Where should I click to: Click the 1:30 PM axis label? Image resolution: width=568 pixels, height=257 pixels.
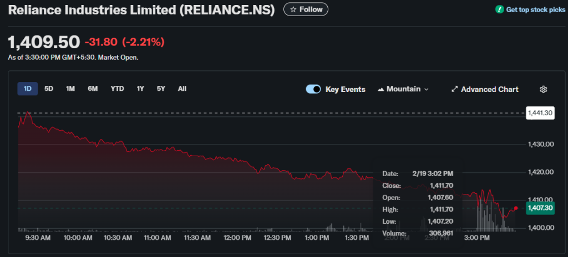(x=357, y=238)
